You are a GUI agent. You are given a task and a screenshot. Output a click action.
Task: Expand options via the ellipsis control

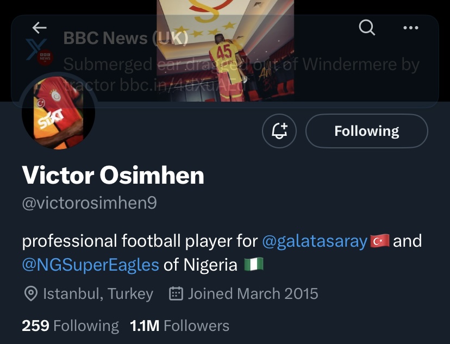411,28
